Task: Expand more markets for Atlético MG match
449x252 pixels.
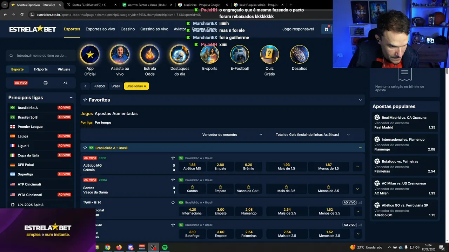Action: (357, 167)
